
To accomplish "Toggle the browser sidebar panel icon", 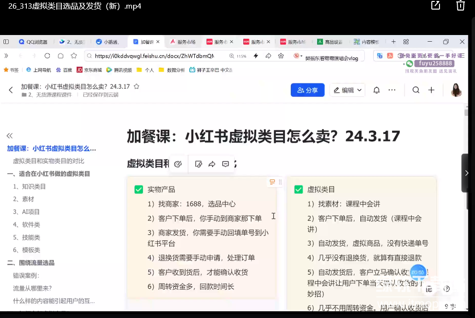I will (x=6, y=42).
